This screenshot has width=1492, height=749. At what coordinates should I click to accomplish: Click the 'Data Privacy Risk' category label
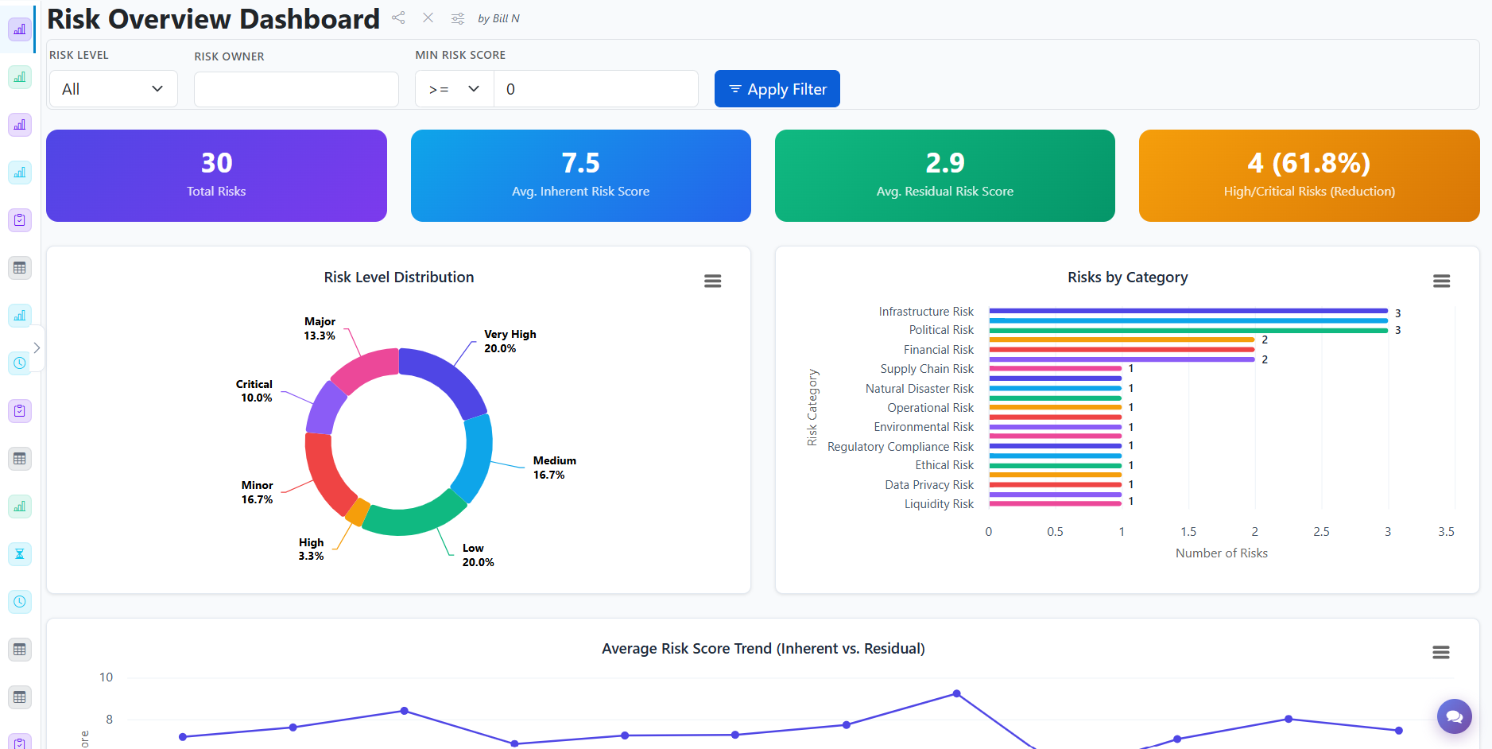[929, 485]
